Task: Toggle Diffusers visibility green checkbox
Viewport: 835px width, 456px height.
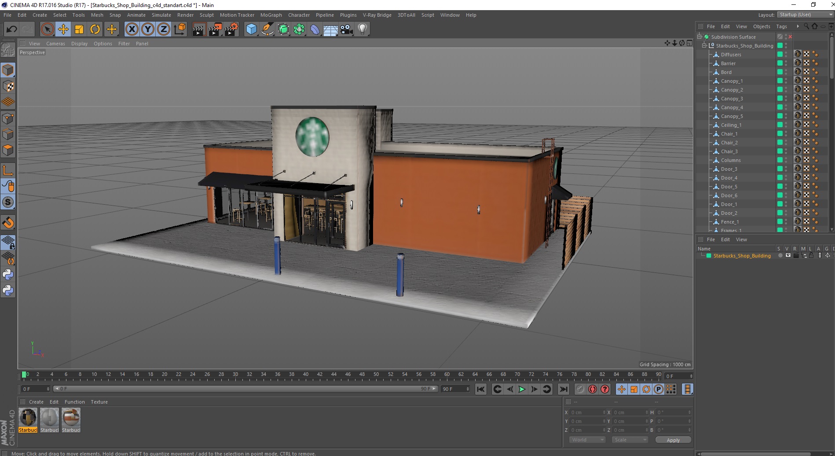Action: [x=780, y=54]
